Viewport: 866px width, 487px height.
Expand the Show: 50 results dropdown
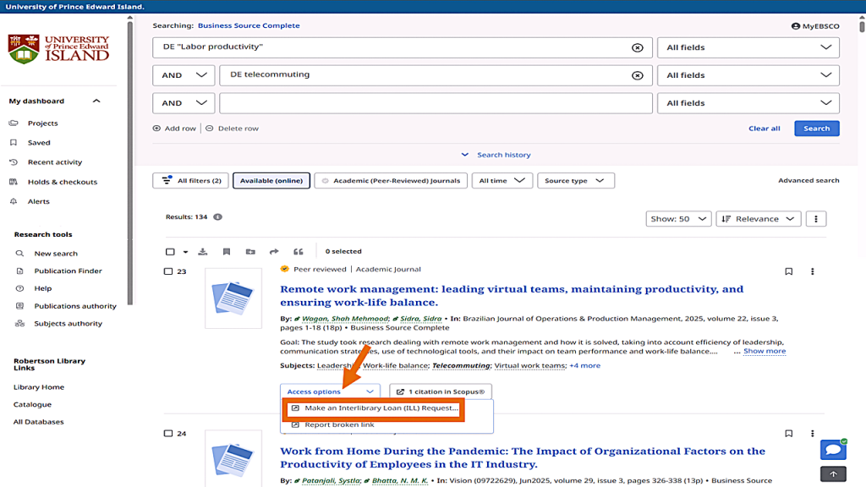tap(677, 219)
